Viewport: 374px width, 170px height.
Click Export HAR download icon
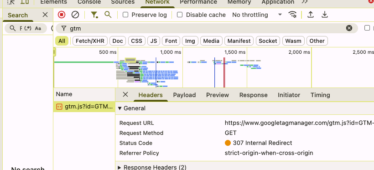pyautogui.click(x=324, y=15)
